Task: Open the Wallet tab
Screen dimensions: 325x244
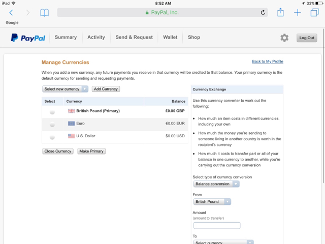Action: click(170, 37)
